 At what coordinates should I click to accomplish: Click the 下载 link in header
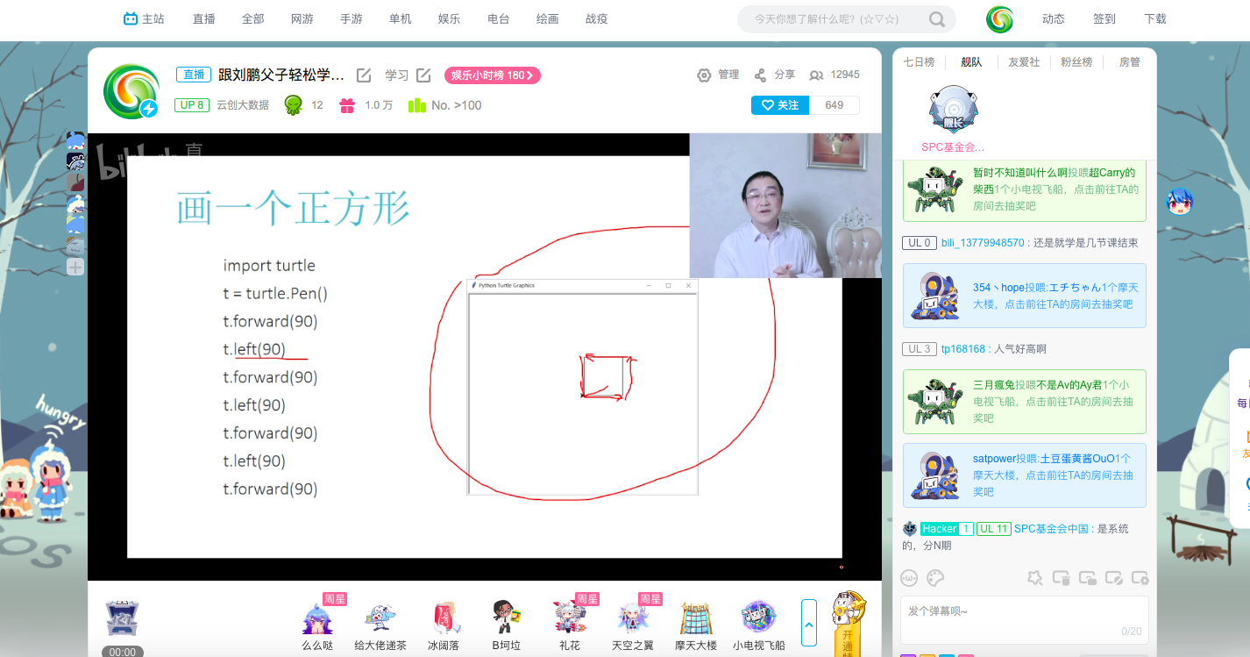coord(1154,19)
